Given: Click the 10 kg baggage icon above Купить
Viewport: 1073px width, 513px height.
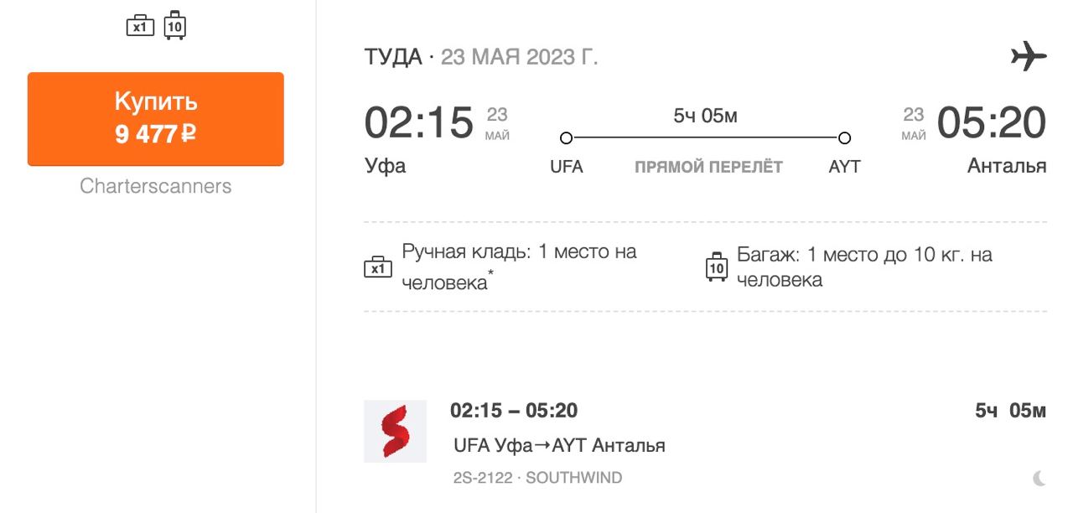Looking at the screenshot, I should click(x=174, y=25).
